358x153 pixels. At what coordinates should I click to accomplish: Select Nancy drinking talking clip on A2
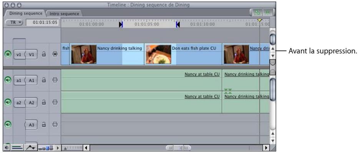coord(246,103)
